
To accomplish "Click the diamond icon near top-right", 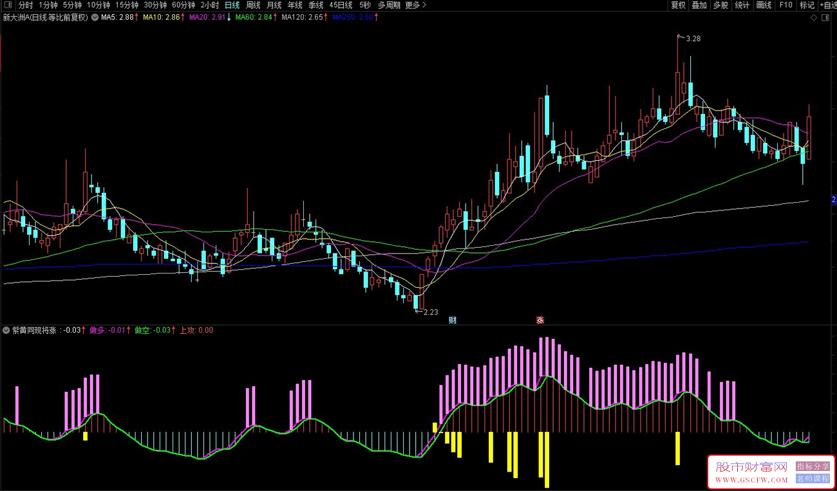I will coord(814,17).
